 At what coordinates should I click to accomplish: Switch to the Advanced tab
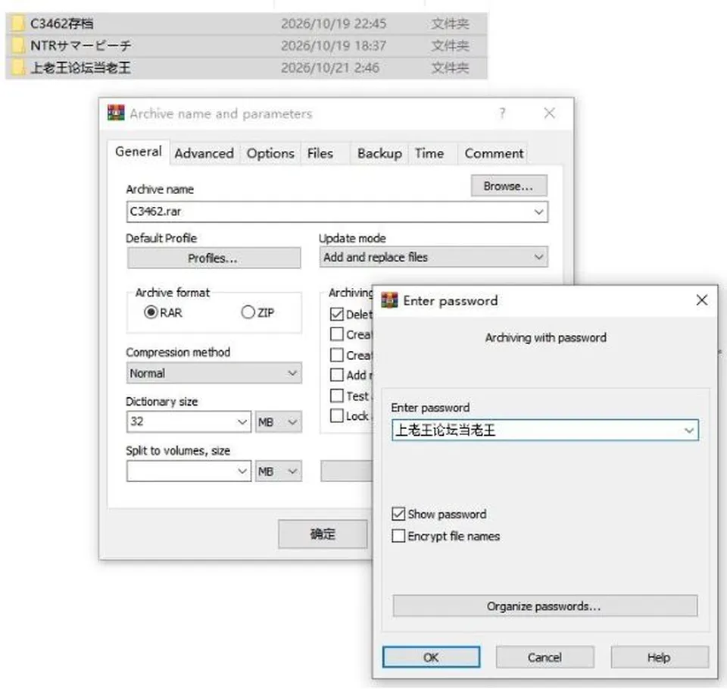coord(204,154)
